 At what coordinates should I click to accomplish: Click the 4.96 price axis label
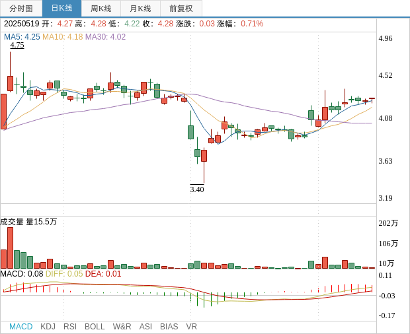point(386,39)
